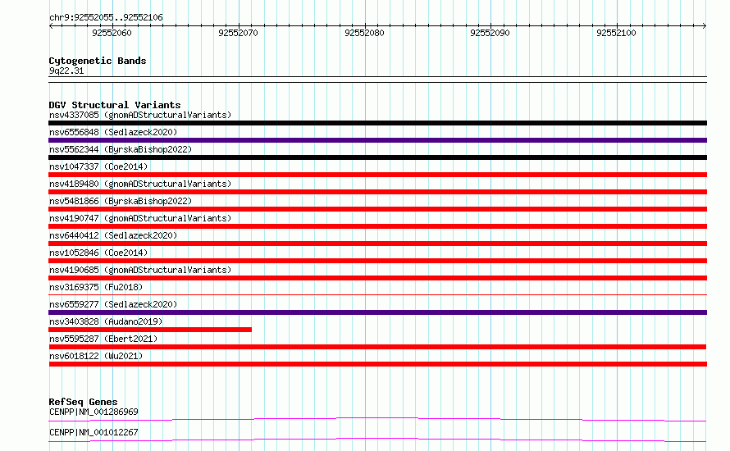Select the purple bar under nsv6559277

tap(377, 312)
